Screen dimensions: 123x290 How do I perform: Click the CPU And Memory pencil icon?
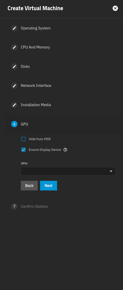click(x=14, y=47)
